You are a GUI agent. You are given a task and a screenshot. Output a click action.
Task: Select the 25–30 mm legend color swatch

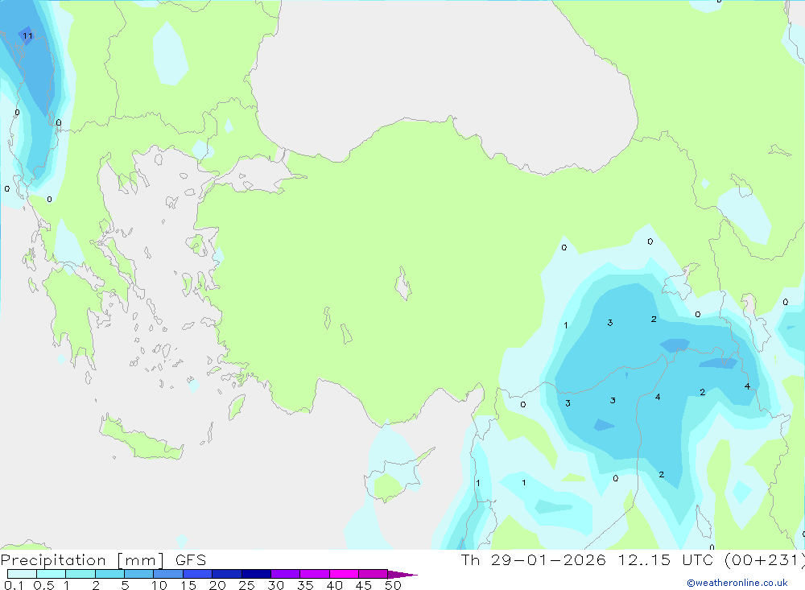[256, 574]
